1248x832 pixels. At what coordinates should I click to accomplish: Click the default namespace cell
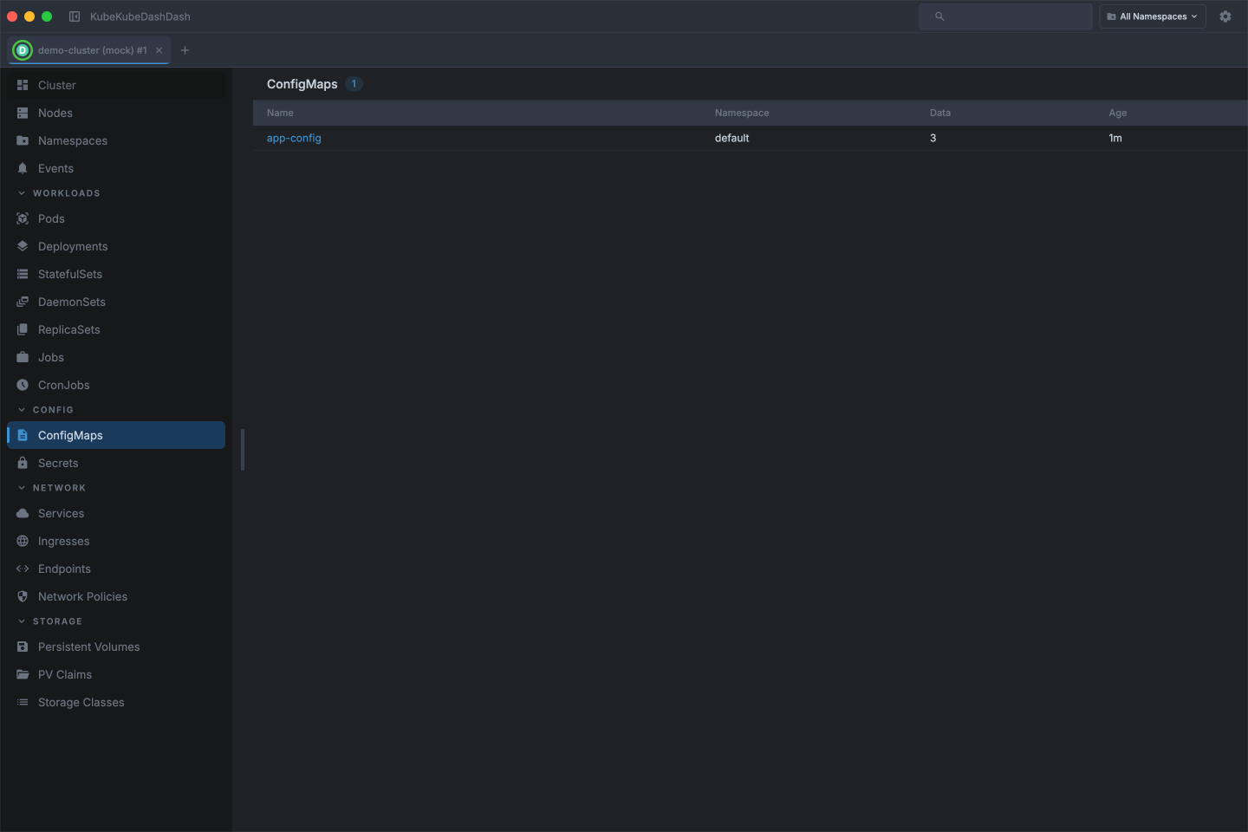coord(732,138)
